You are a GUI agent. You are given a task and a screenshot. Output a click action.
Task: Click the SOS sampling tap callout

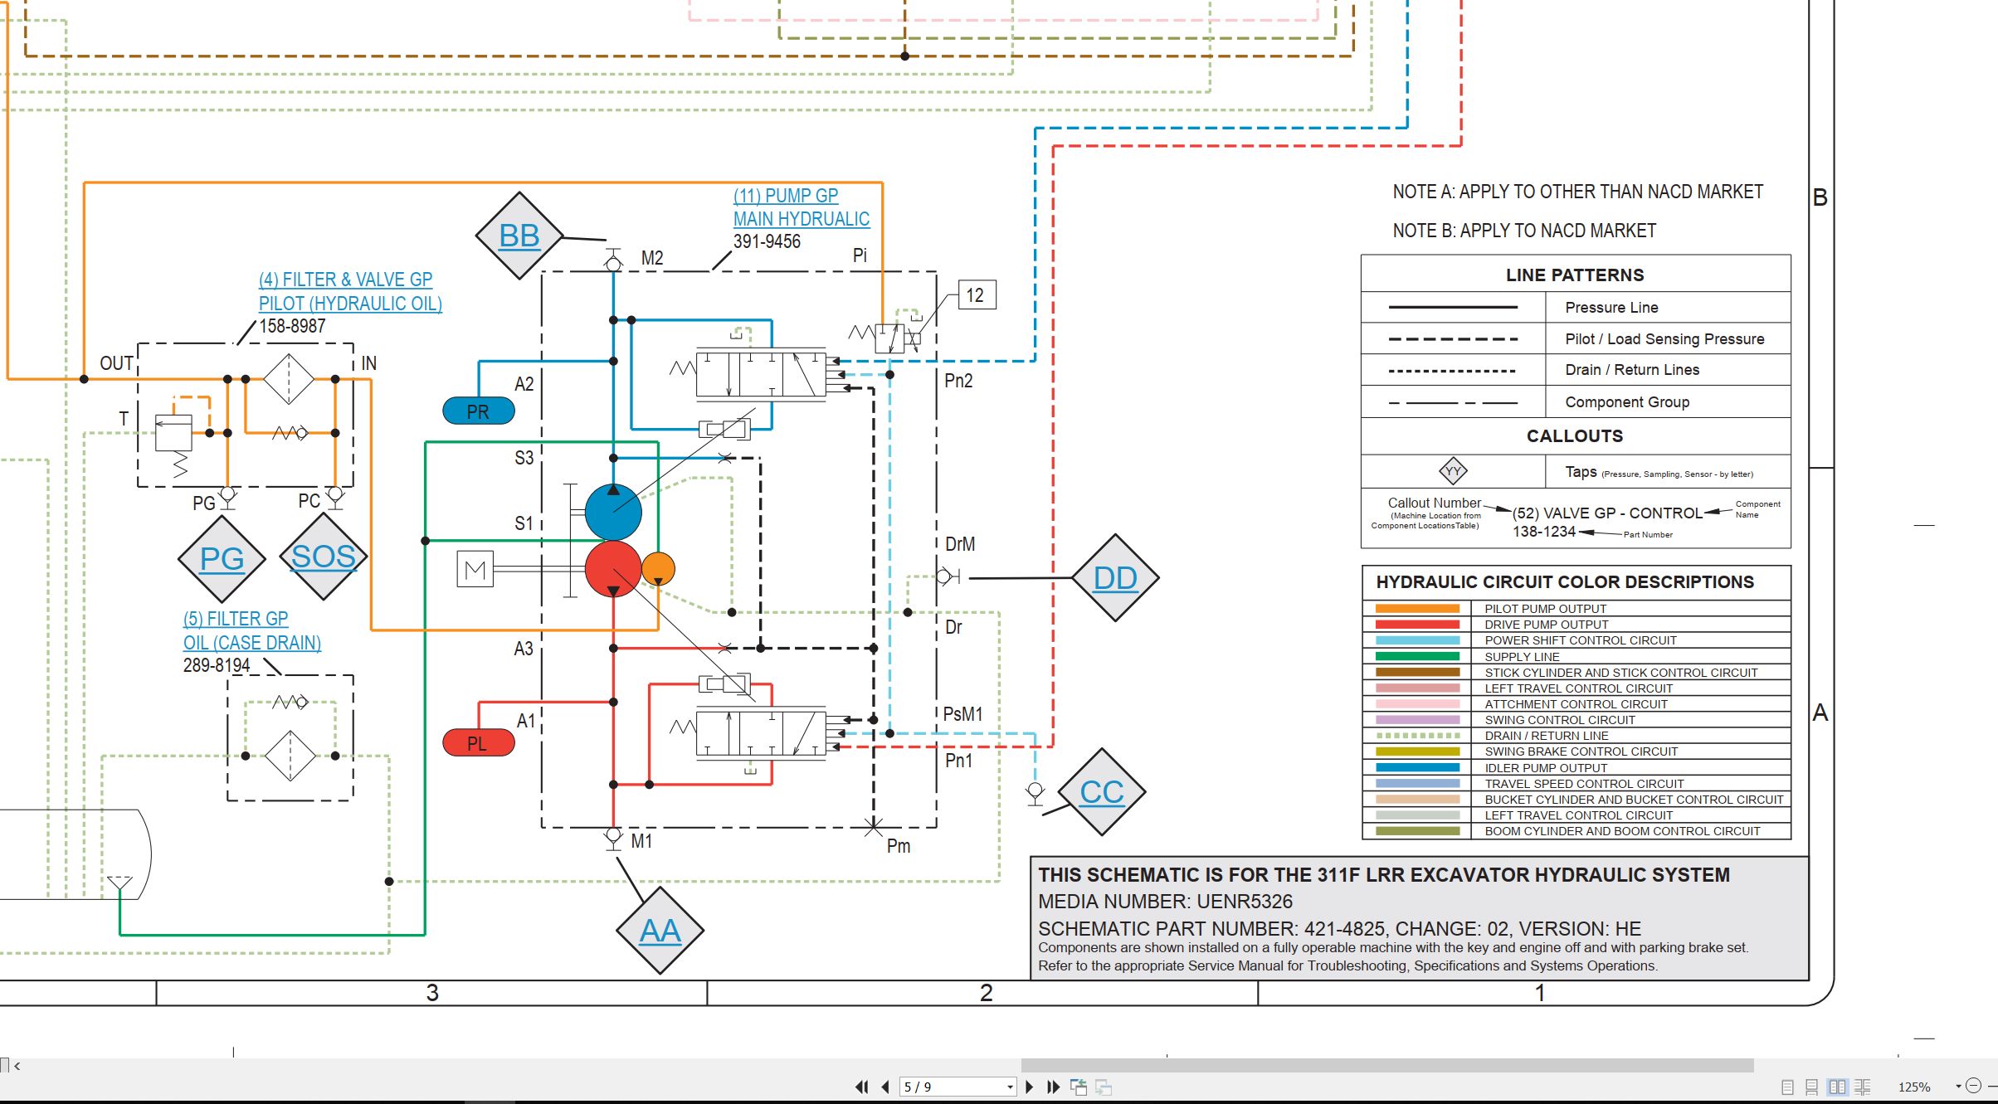click(x=324, y=557)
